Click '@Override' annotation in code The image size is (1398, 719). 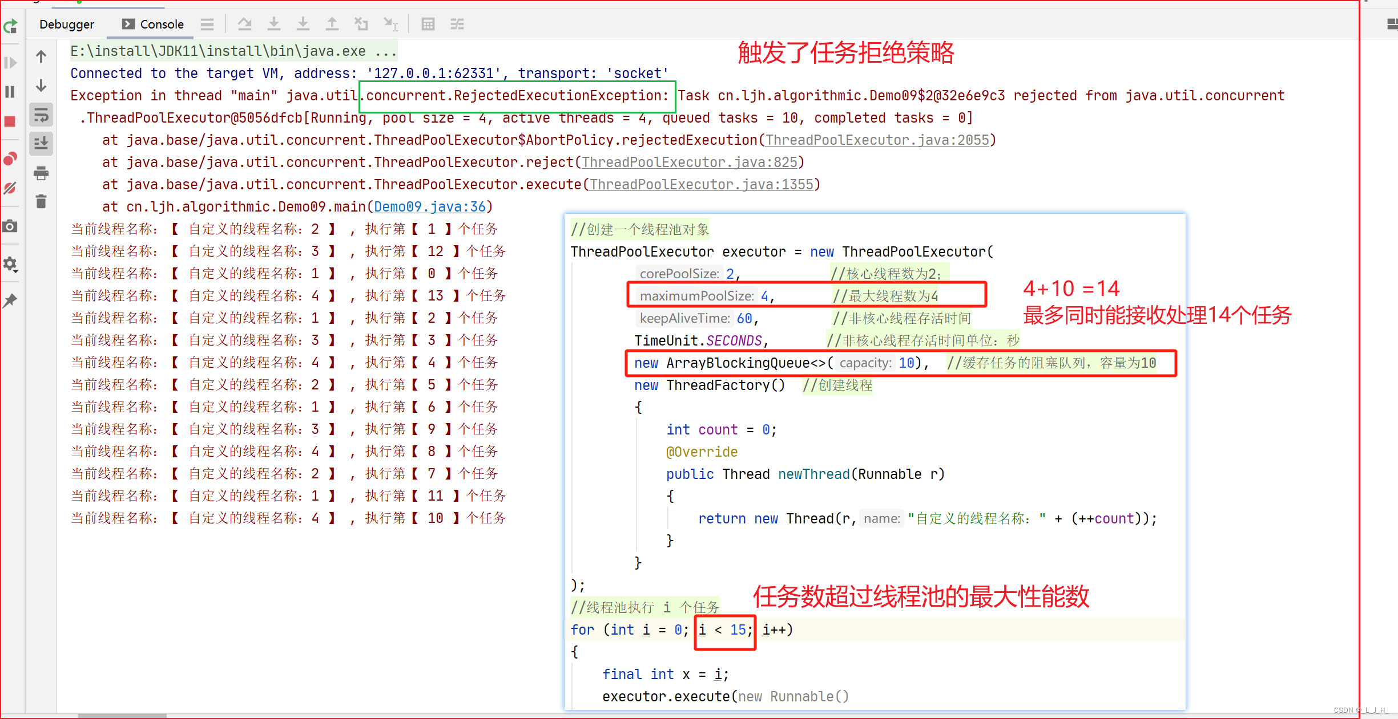click(702, 452)
